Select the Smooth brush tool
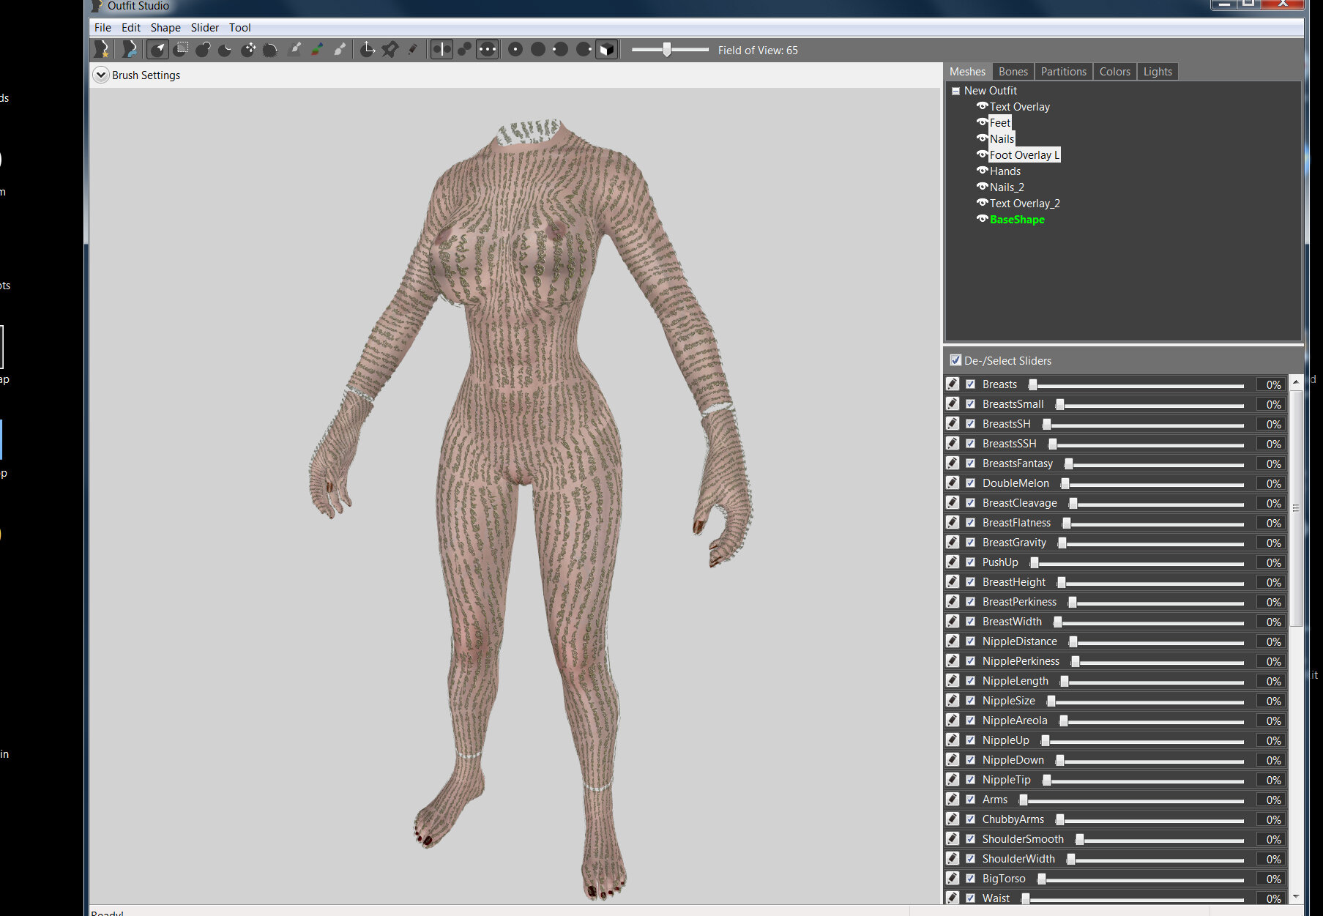This screenshot has height=916, width=1323. click(270, 49)
